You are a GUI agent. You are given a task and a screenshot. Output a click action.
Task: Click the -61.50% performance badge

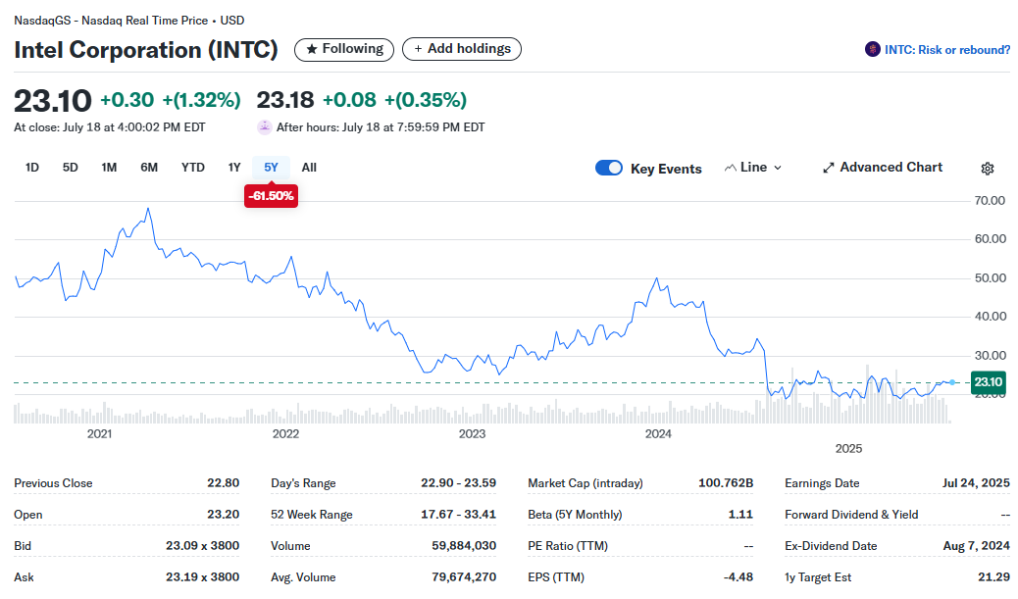[x=272, y=196]
